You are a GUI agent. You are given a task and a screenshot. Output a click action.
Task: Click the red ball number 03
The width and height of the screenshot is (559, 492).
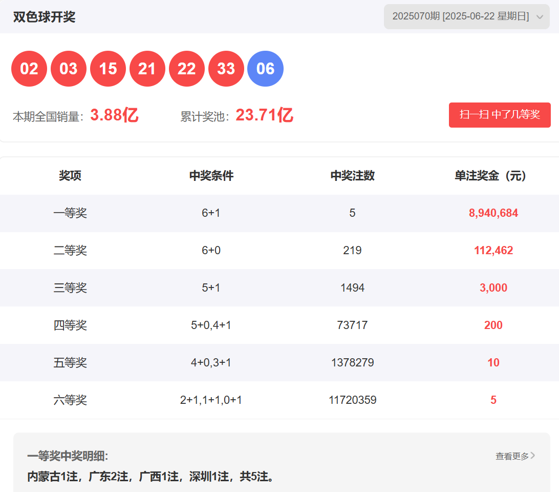[x=69, y=69]
